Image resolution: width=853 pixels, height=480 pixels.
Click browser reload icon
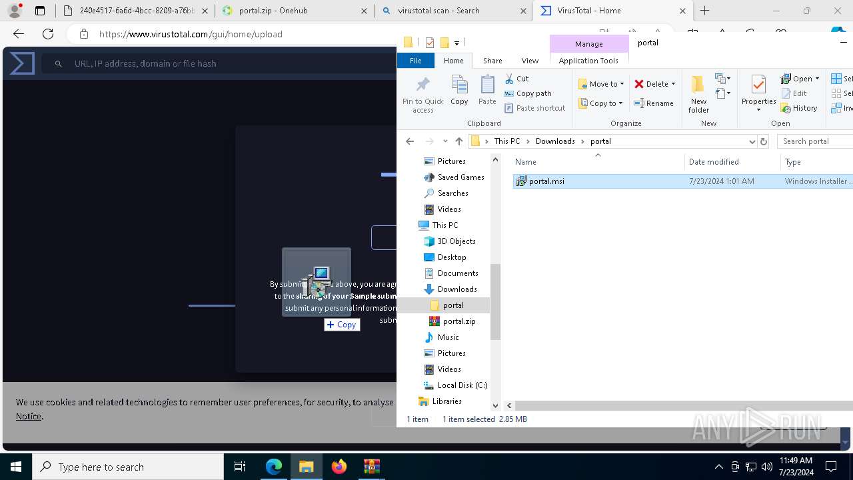point(48,34)
